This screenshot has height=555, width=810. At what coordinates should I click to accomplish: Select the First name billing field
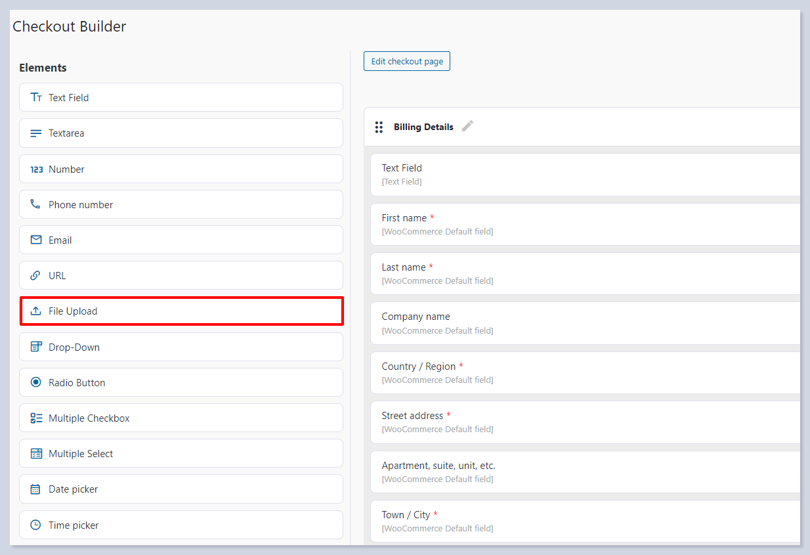point(584,224)
